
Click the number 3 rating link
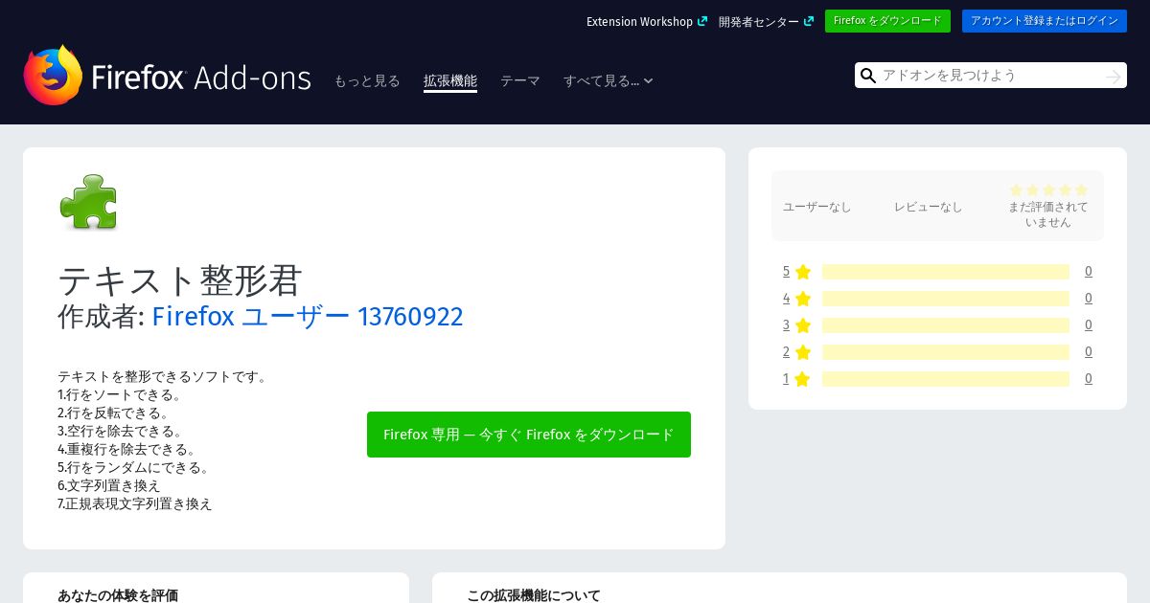click(x=786, y=325)
